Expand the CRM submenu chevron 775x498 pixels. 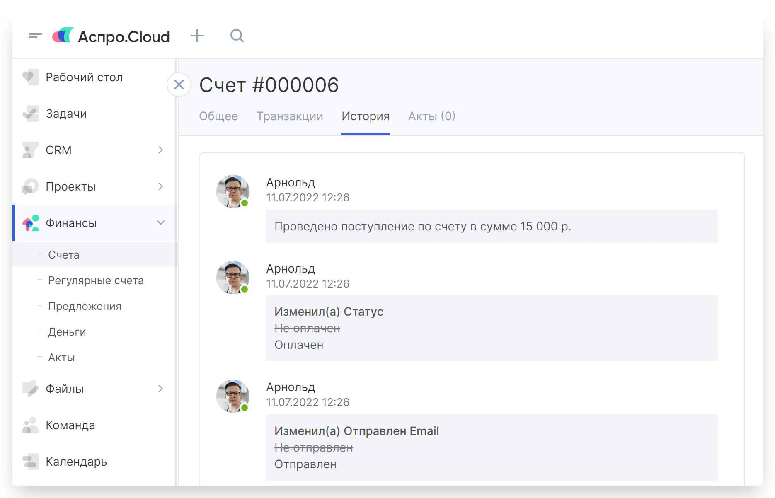161,150
